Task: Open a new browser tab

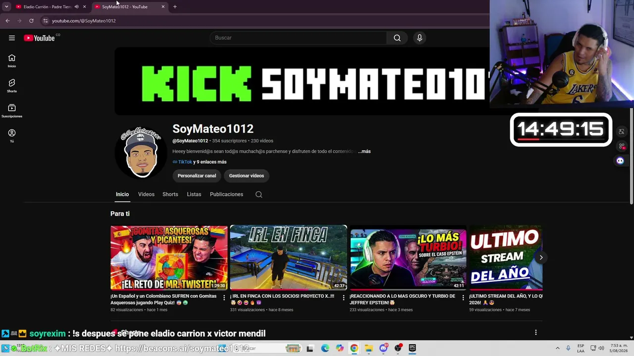Action: (175, 7)
